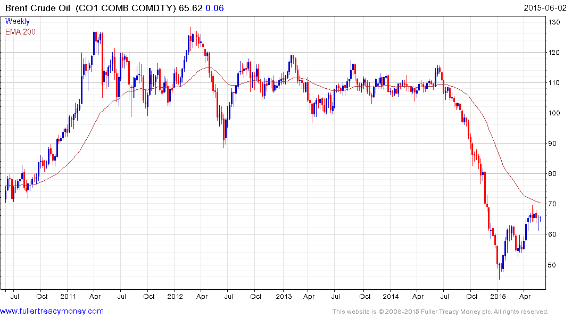Select the price value 65.62
572x319 pixels.
[190, 8]
